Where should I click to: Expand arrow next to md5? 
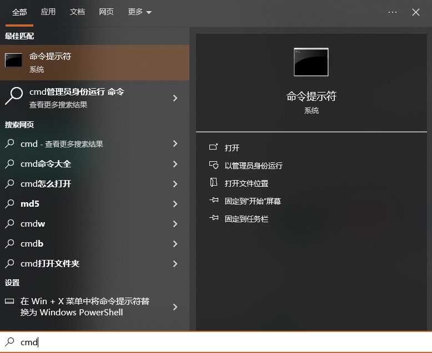pos(175,204)
